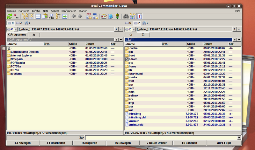Click F4 Bearbeiten button
The image size is (255, 150).
[56, 143]
